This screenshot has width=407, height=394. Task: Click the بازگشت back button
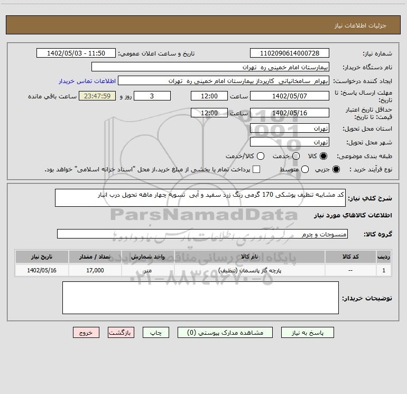tap(121, 333)
